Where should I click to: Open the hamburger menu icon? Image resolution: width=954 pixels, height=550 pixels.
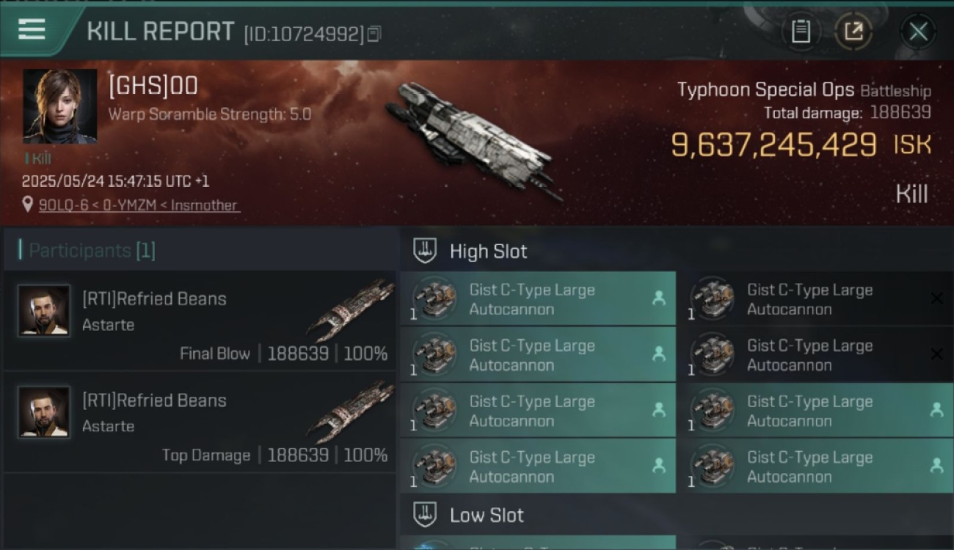[x=32, y=29]
